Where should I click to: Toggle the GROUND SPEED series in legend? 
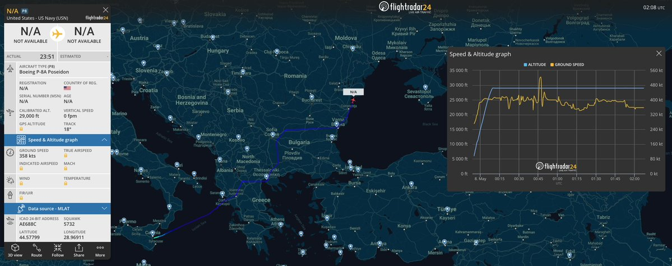[567, 64]
